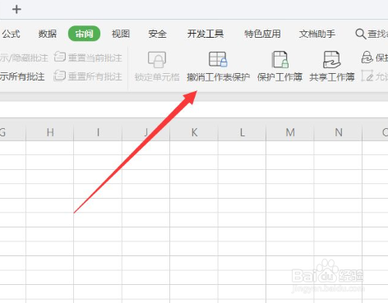
Task: Click the 撤消工作表保护 sheet icon
Action: (x=218, y=59)
